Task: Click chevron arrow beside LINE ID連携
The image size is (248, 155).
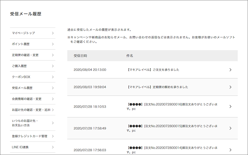Action: [x=53, y=147]
